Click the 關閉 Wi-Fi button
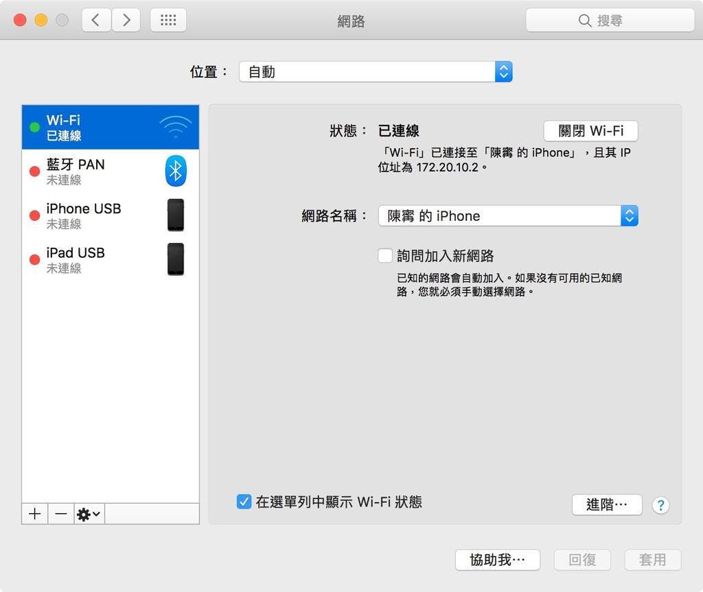 590,131
